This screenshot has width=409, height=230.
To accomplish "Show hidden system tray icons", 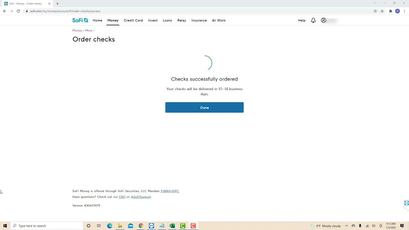I will pyautogui.click(x=346, y=226).
